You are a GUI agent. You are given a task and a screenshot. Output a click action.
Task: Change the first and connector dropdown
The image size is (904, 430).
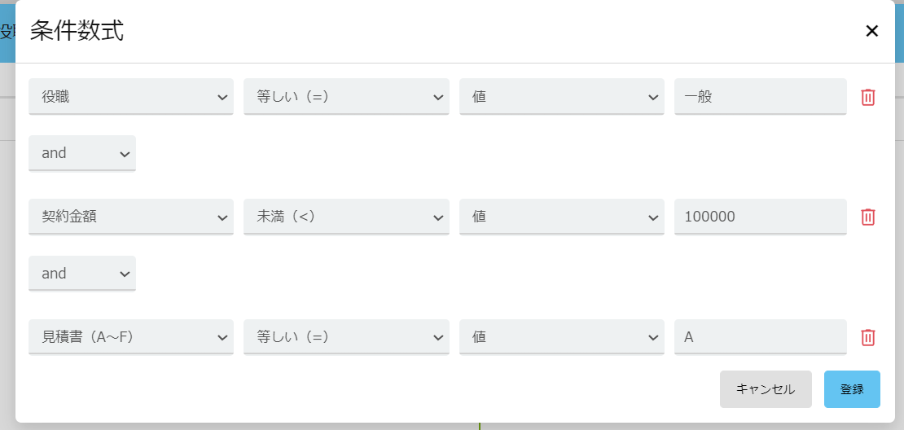[81, 153]
